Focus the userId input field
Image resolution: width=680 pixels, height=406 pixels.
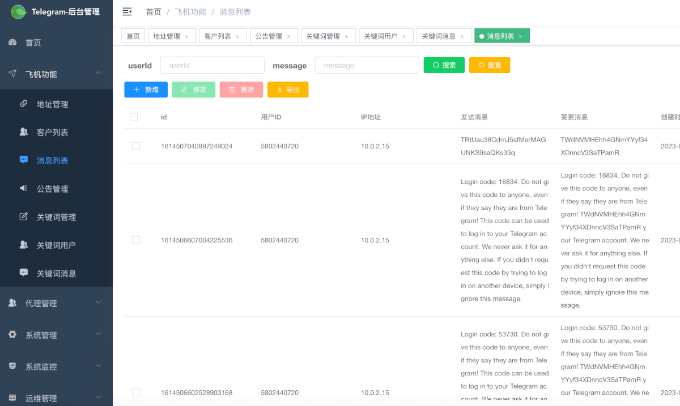click(x=212, y=65)
